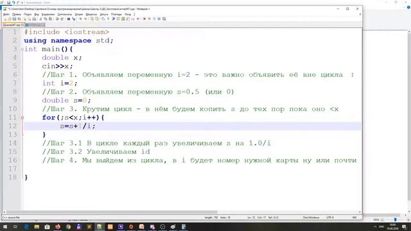Viewport: 411px width, 231px height.
Task: Paste clipboard using the toolbar icon
Action: [x=50, y=19]
